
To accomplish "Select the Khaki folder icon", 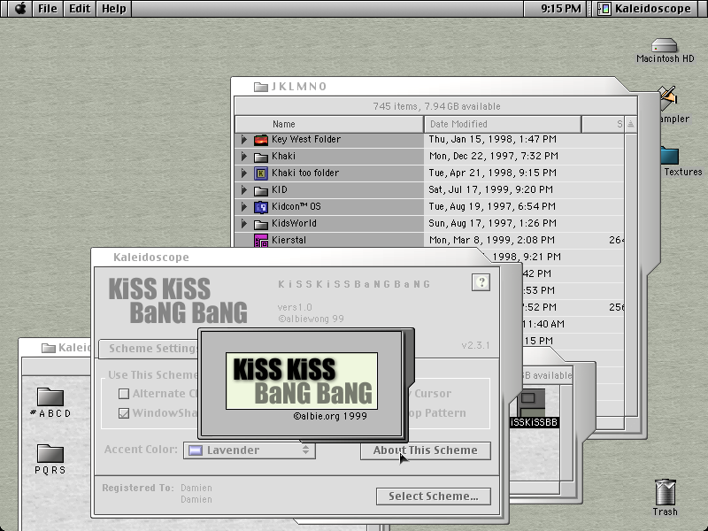I will click(x=261, y=157).
